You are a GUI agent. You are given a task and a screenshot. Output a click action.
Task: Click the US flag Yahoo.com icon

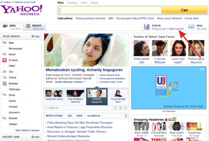tap(28, 26)
